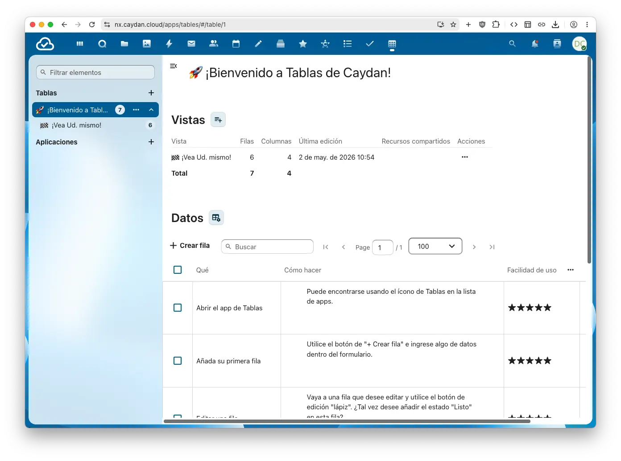Open the Photos app icon
Screen dimensions: 621x461
pos(147,44)
